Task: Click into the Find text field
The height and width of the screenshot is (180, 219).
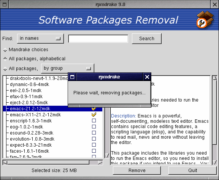Action: [98, 39]
